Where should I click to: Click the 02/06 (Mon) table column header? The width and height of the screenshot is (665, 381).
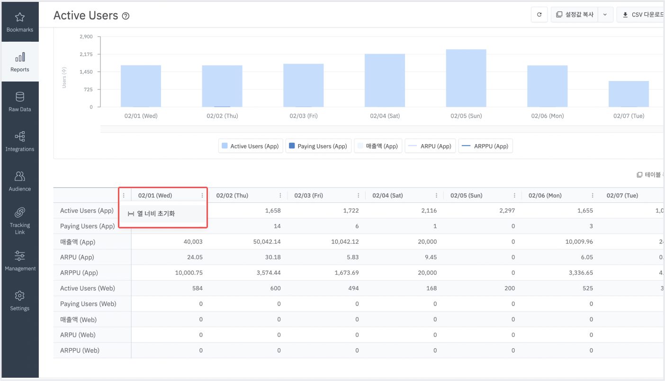point(545,195)
